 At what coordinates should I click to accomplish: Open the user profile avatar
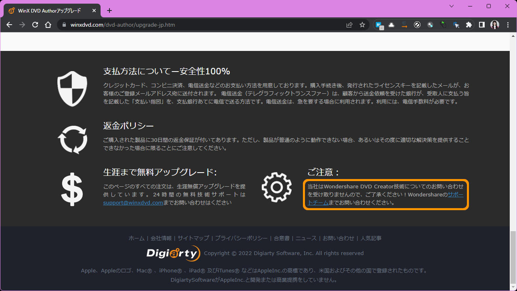tap(495, 25)
